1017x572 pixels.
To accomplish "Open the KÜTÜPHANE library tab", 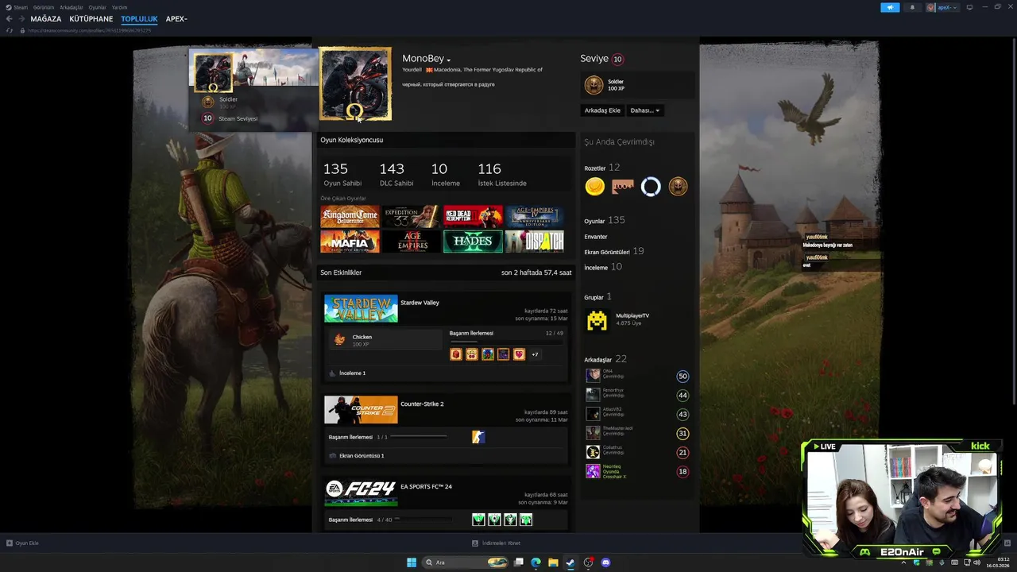I will click(x=91, y=18).
